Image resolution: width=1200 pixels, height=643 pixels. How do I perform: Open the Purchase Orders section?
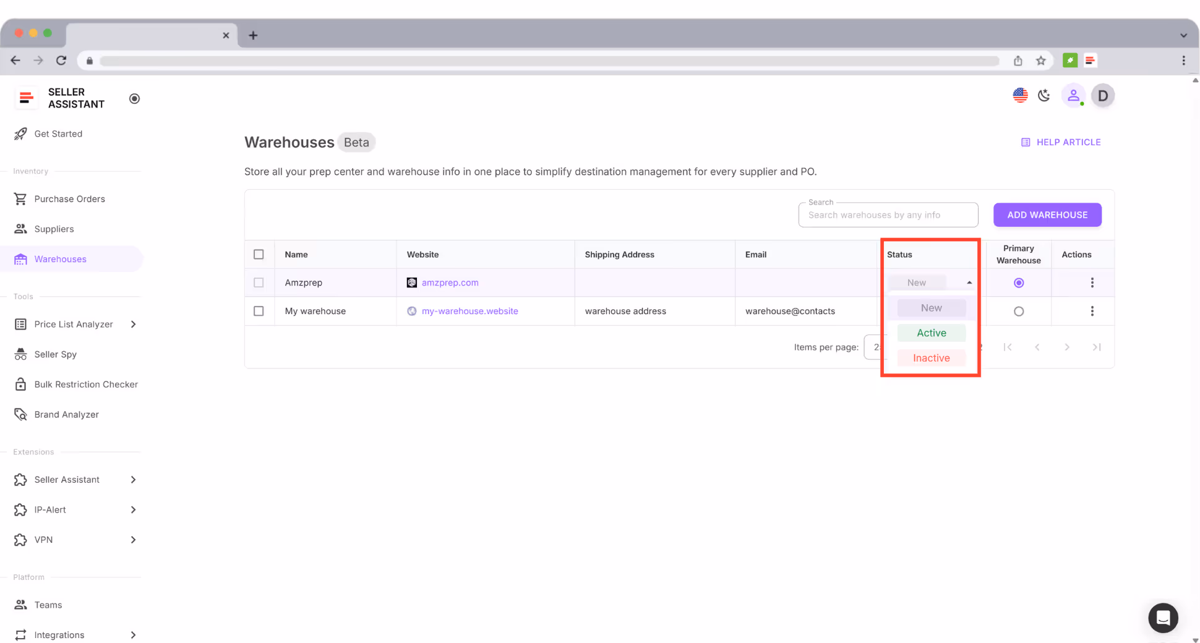(x=69, y=198)
